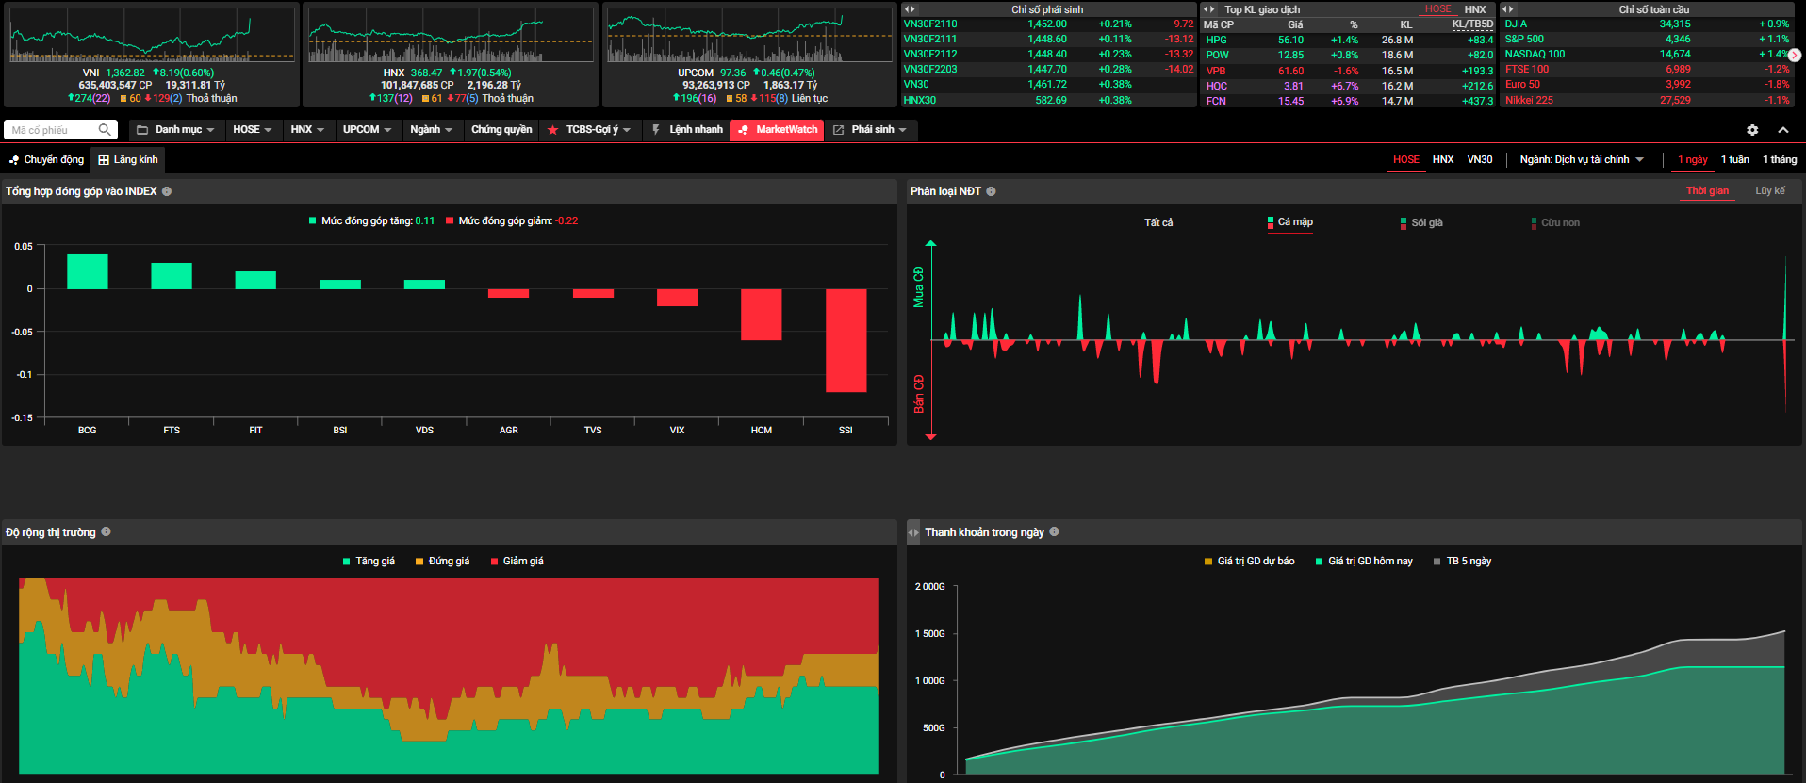Toggle the Cá mập series in legend
The height and width of the screenshot is (783, 1806).
click(1289, 222)
